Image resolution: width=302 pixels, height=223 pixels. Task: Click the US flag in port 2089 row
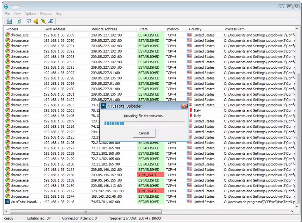(x=189, y=35)
